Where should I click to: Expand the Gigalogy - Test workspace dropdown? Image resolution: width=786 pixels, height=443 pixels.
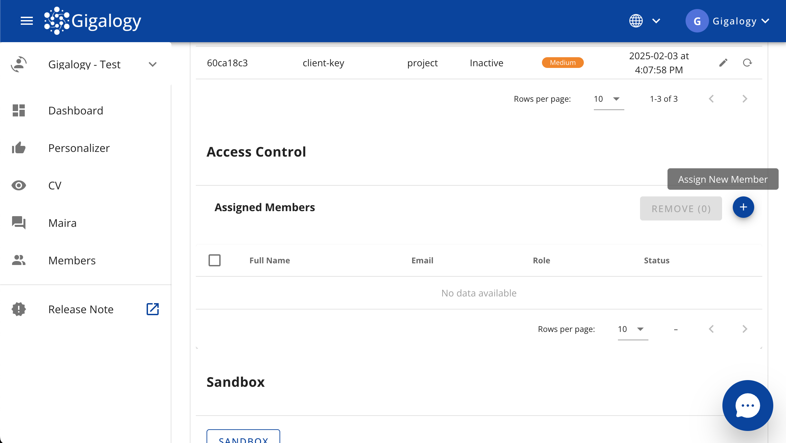[x=153, y=64]
